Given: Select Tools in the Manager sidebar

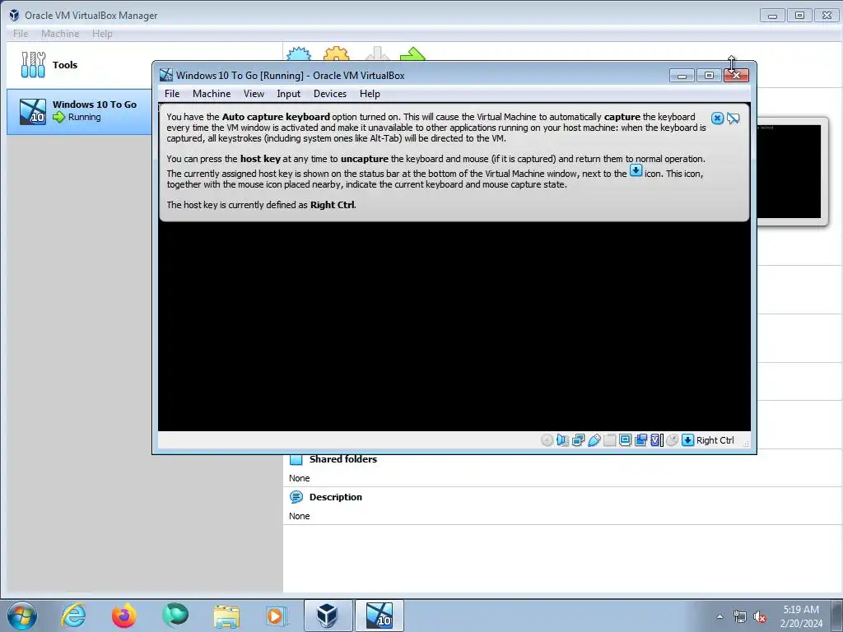Looking at the screenshot, I should pos(80,65).
